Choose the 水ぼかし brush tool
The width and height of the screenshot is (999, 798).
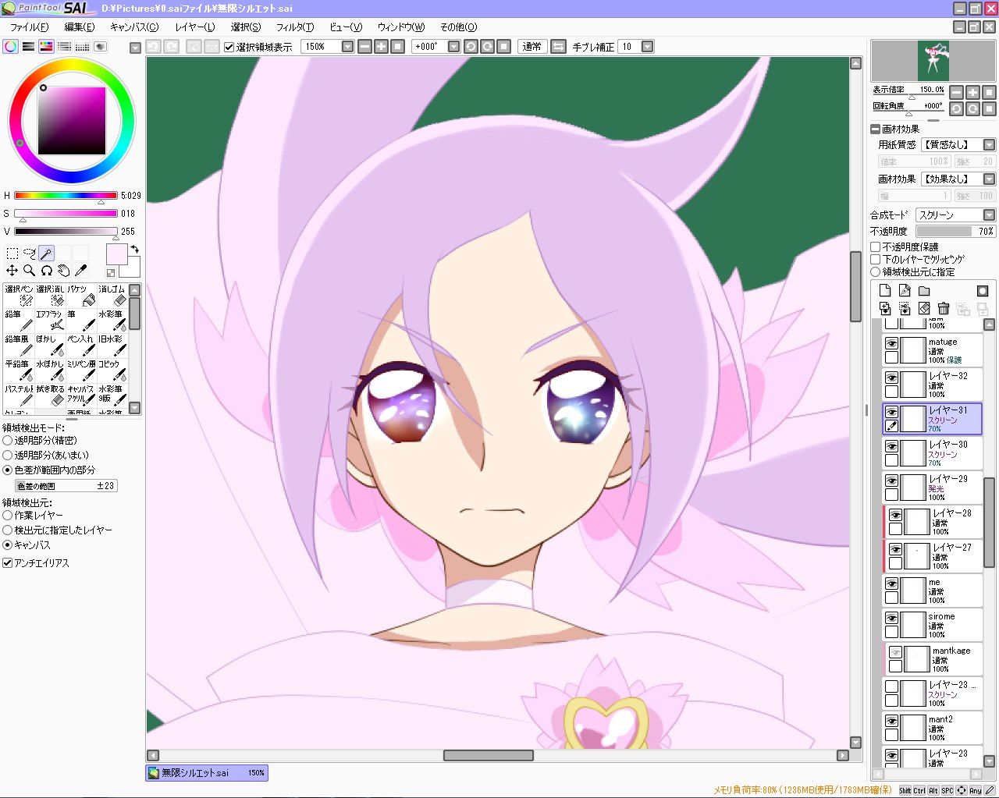click(50, 371)
